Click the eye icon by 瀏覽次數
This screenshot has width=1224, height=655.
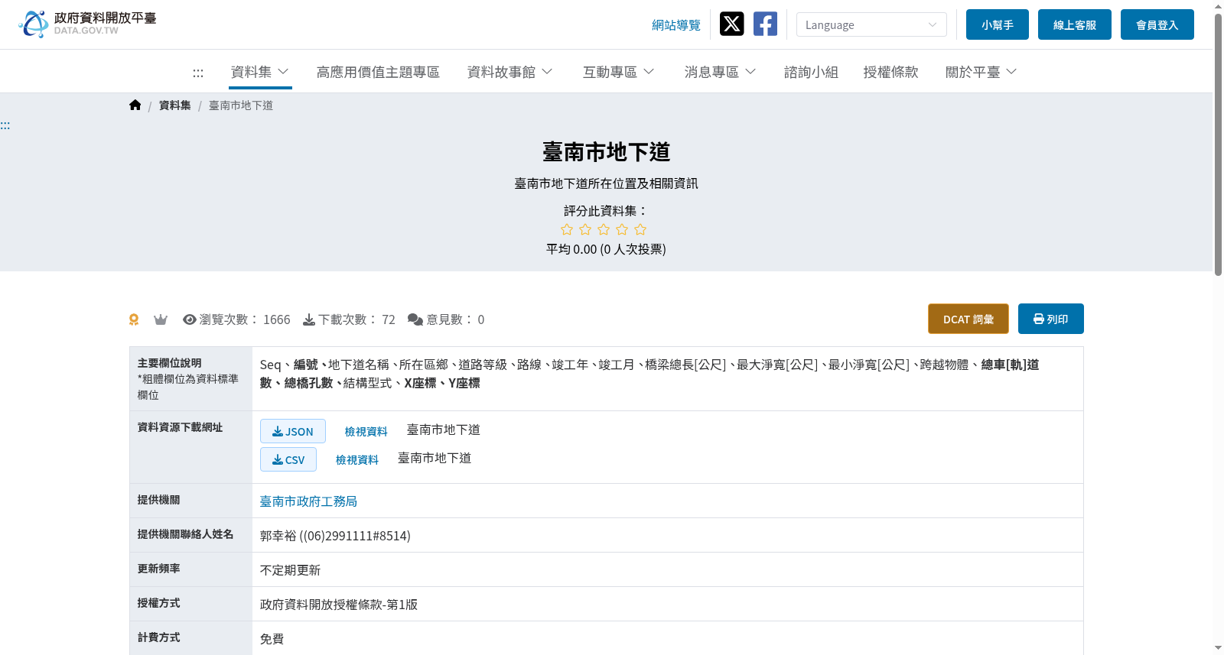(190, 319)
